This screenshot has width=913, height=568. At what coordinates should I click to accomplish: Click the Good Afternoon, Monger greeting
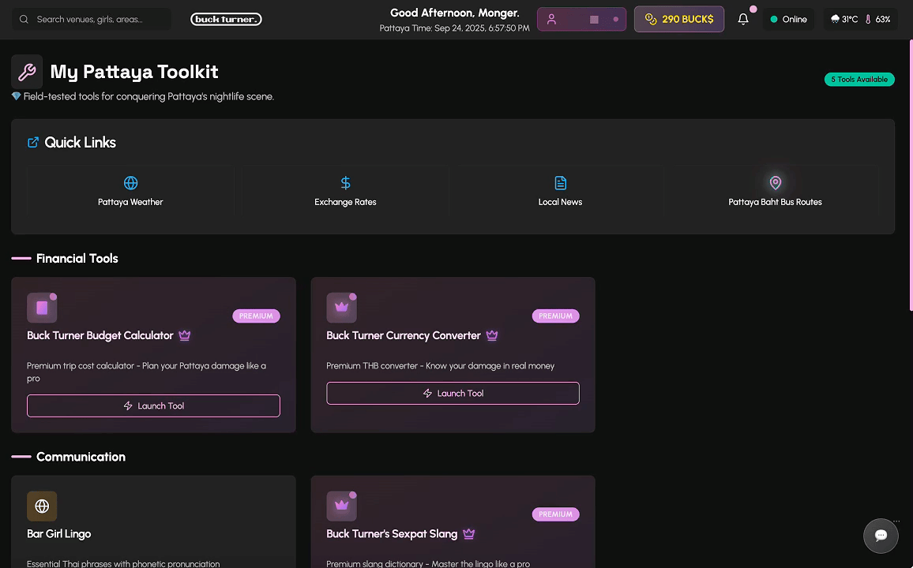pyautogui.click(x=455, y=13)
